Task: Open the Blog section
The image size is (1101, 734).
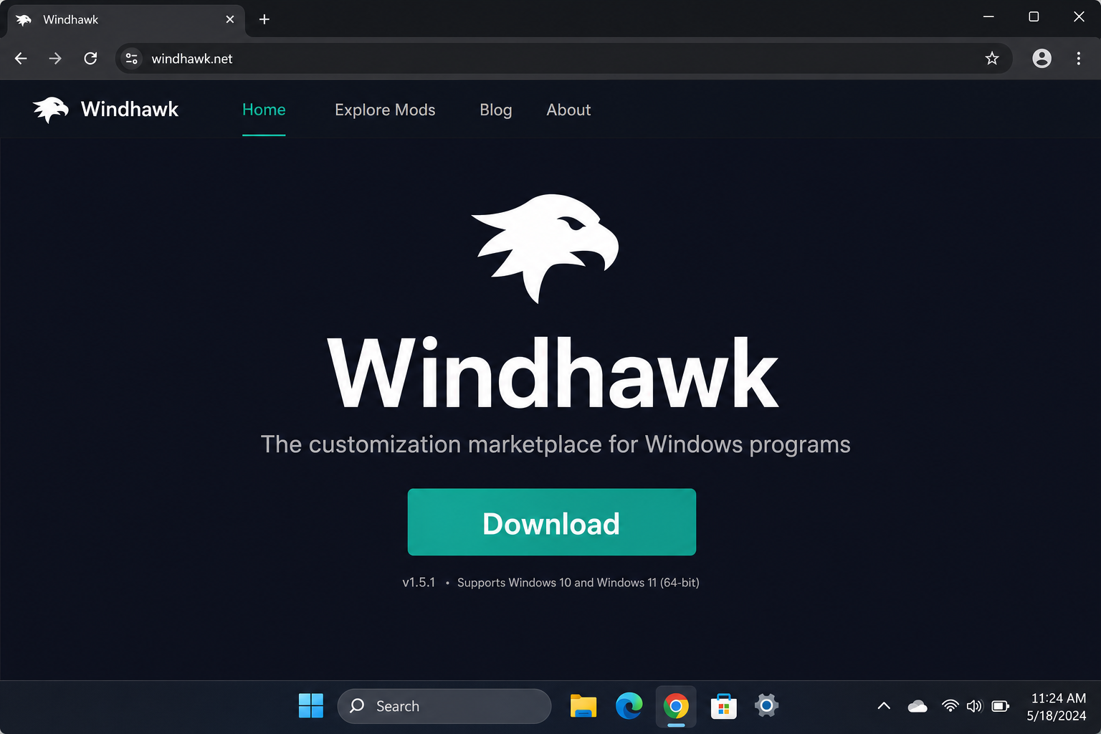Action: pos(496,110)
